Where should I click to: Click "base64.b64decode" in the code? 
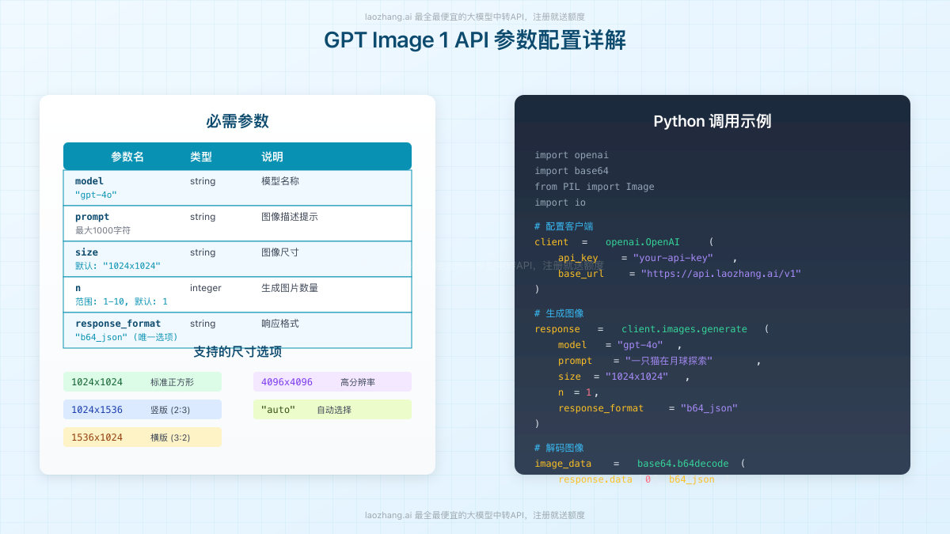point(682,464)
